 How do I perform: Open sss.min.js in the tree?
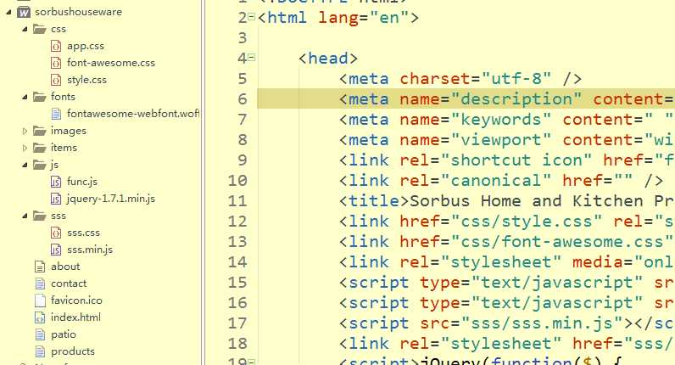tap(90, 250)
